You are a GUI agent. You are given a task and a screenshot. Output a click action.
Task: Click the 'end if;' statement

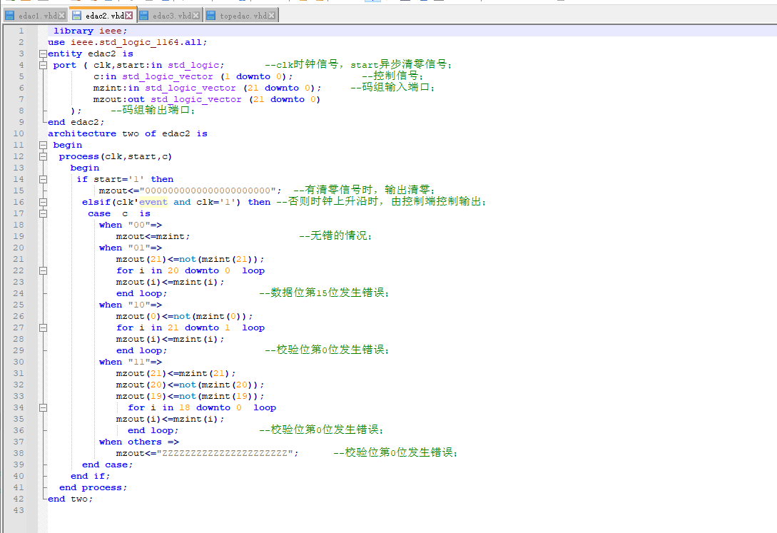90,476
